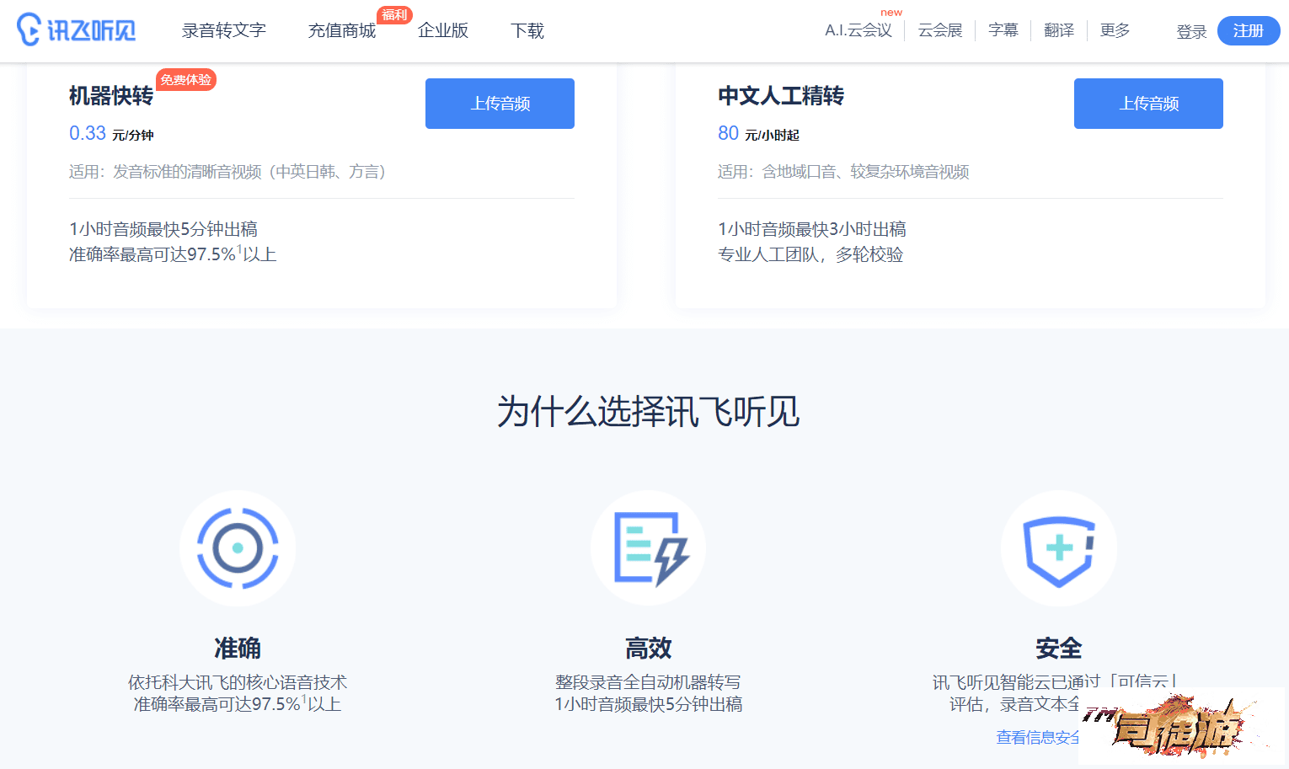Click the 登录 link
Screen dimensions: 1289x769
click(x=1191, y=32)
